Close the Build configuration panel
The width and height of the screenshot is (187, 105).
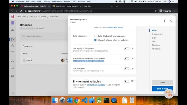171,21
